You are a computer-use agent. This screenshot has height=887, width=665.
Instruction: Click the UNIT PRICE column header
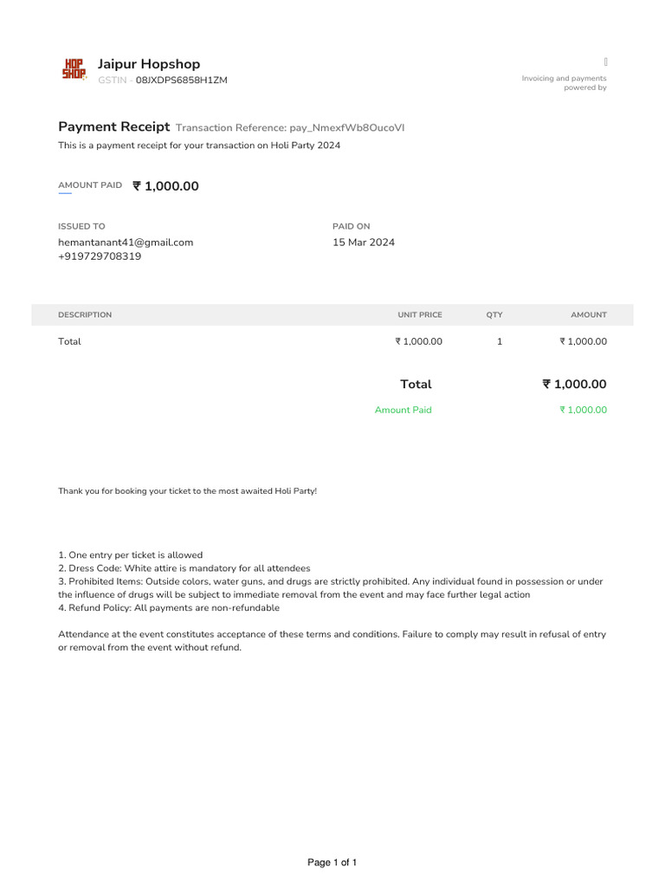(x=420, y=315)
